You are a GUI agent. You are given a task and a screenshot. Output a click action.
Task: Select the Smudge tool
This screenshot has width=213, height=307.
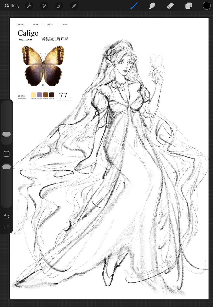click(x=152, y=6)
